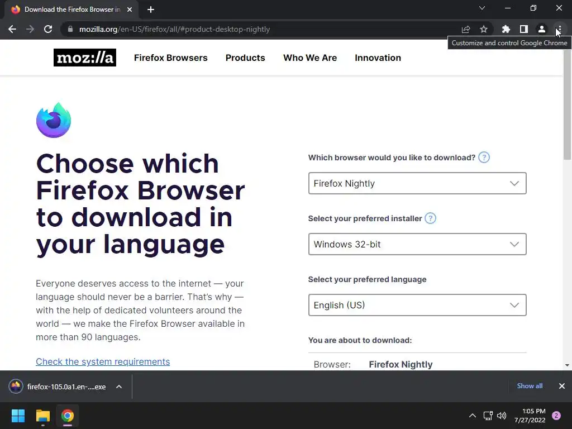
Task: Open Check the system requirements link
Action: pyautogui.click(x=103, y=361)
